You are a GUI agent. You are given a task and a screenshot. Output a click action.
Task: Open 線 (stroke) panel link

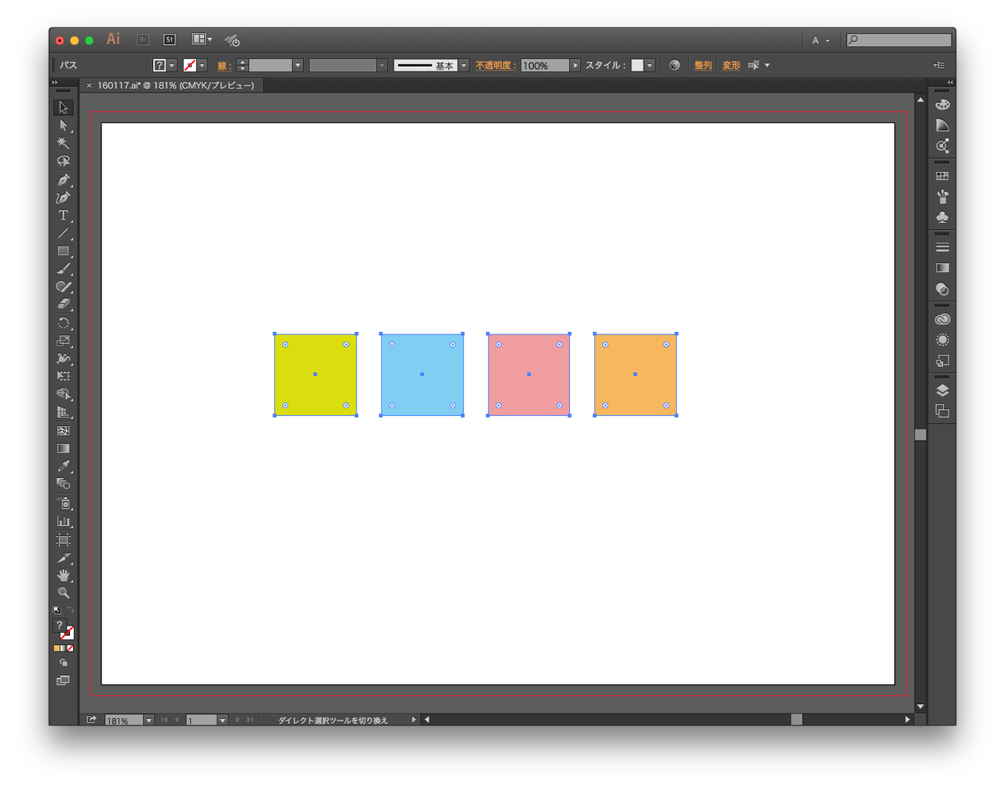tap(224, 66)
